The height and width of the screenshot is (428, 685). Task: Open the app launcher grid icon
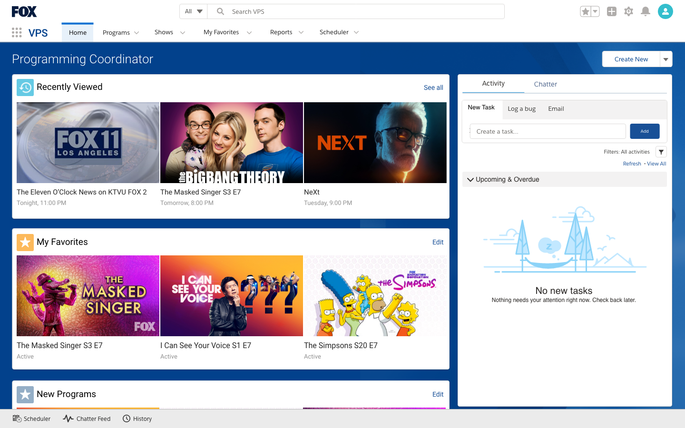point(17,32)
